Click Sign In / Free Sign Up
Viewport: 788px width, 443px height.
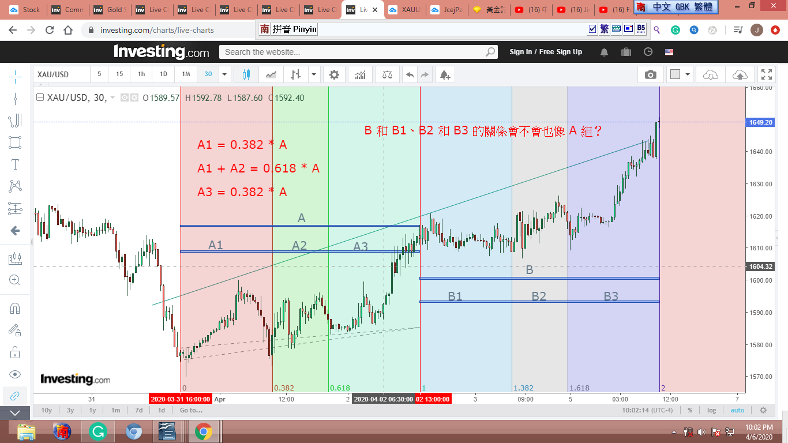point(546,52)
